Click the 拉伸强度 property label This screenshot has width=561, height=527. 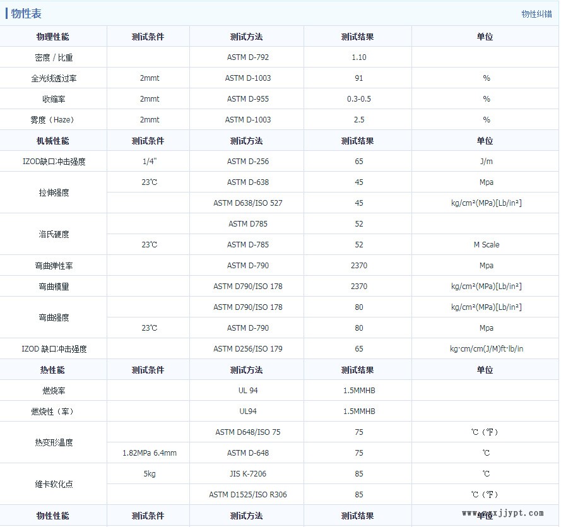54,192
